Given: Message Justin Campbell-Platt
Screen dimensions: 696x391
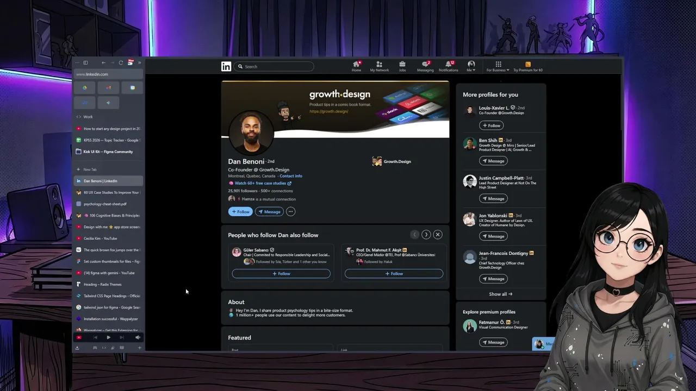Looking at the screenshot, I should (493, 198).
